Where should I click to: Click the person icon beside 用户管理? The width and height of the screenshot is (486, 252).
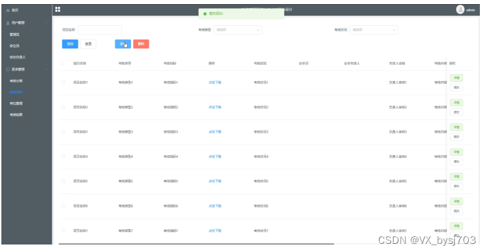[x=8, y=23]
